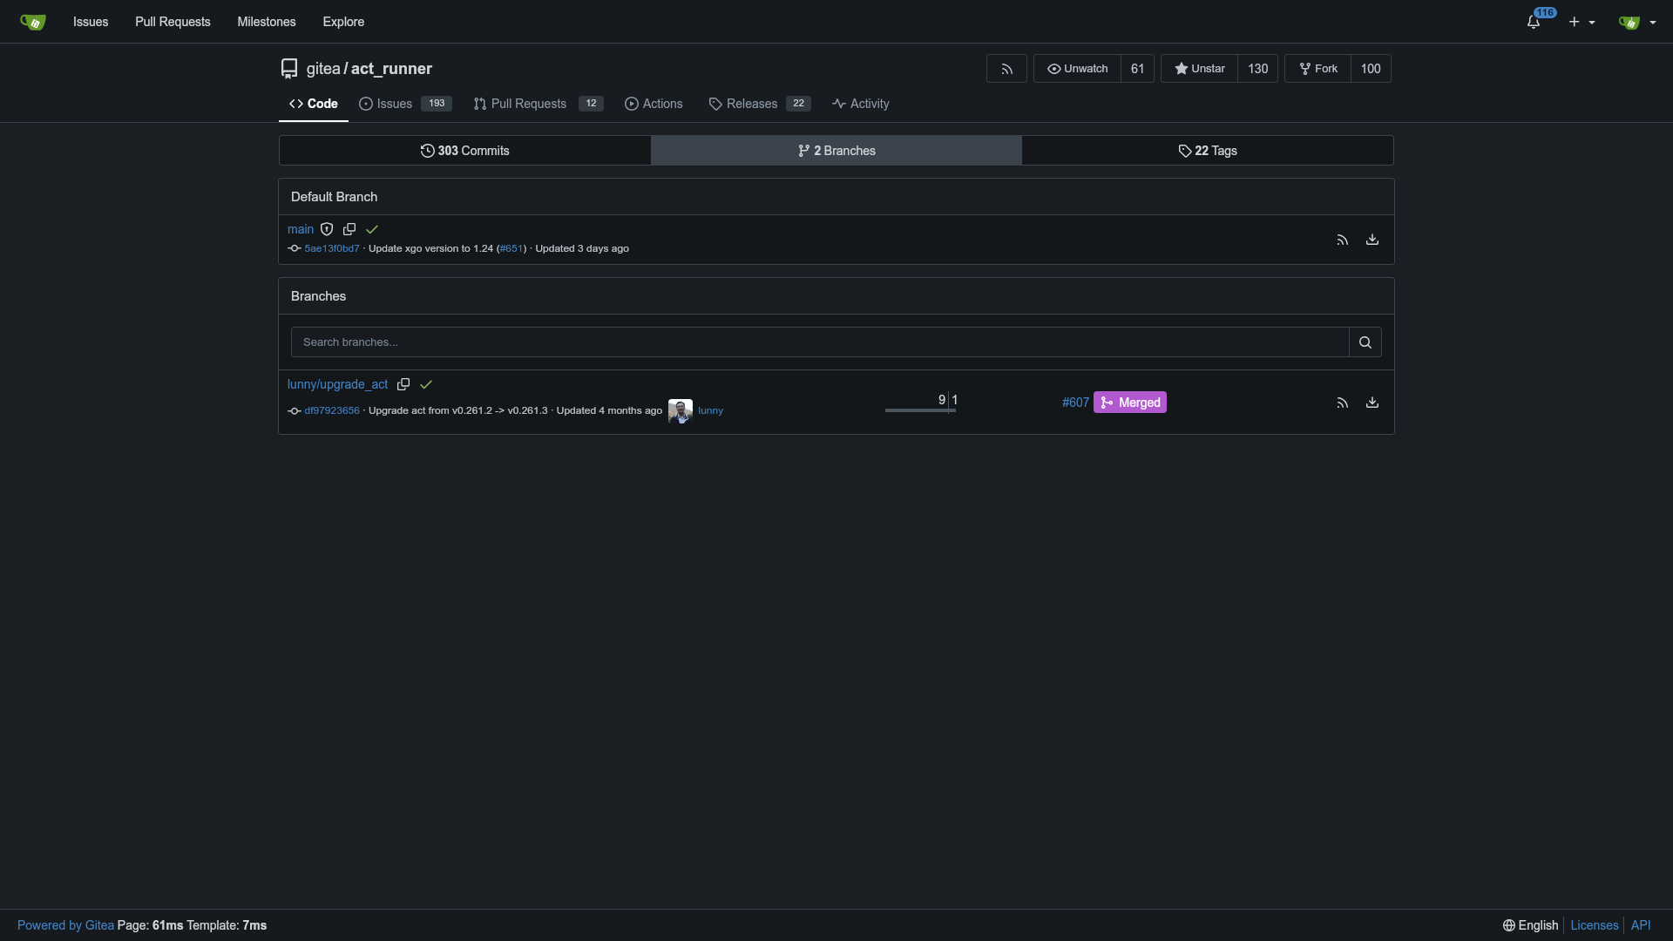1673x941 pixels.
Task: Open the user avatar menu
Action: (x=1636, y=22)
